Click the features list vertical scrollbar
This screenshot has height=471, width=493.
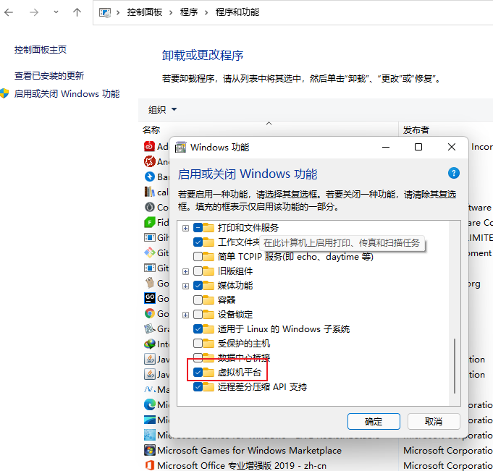pyautogui.click(x=455, y=369)
